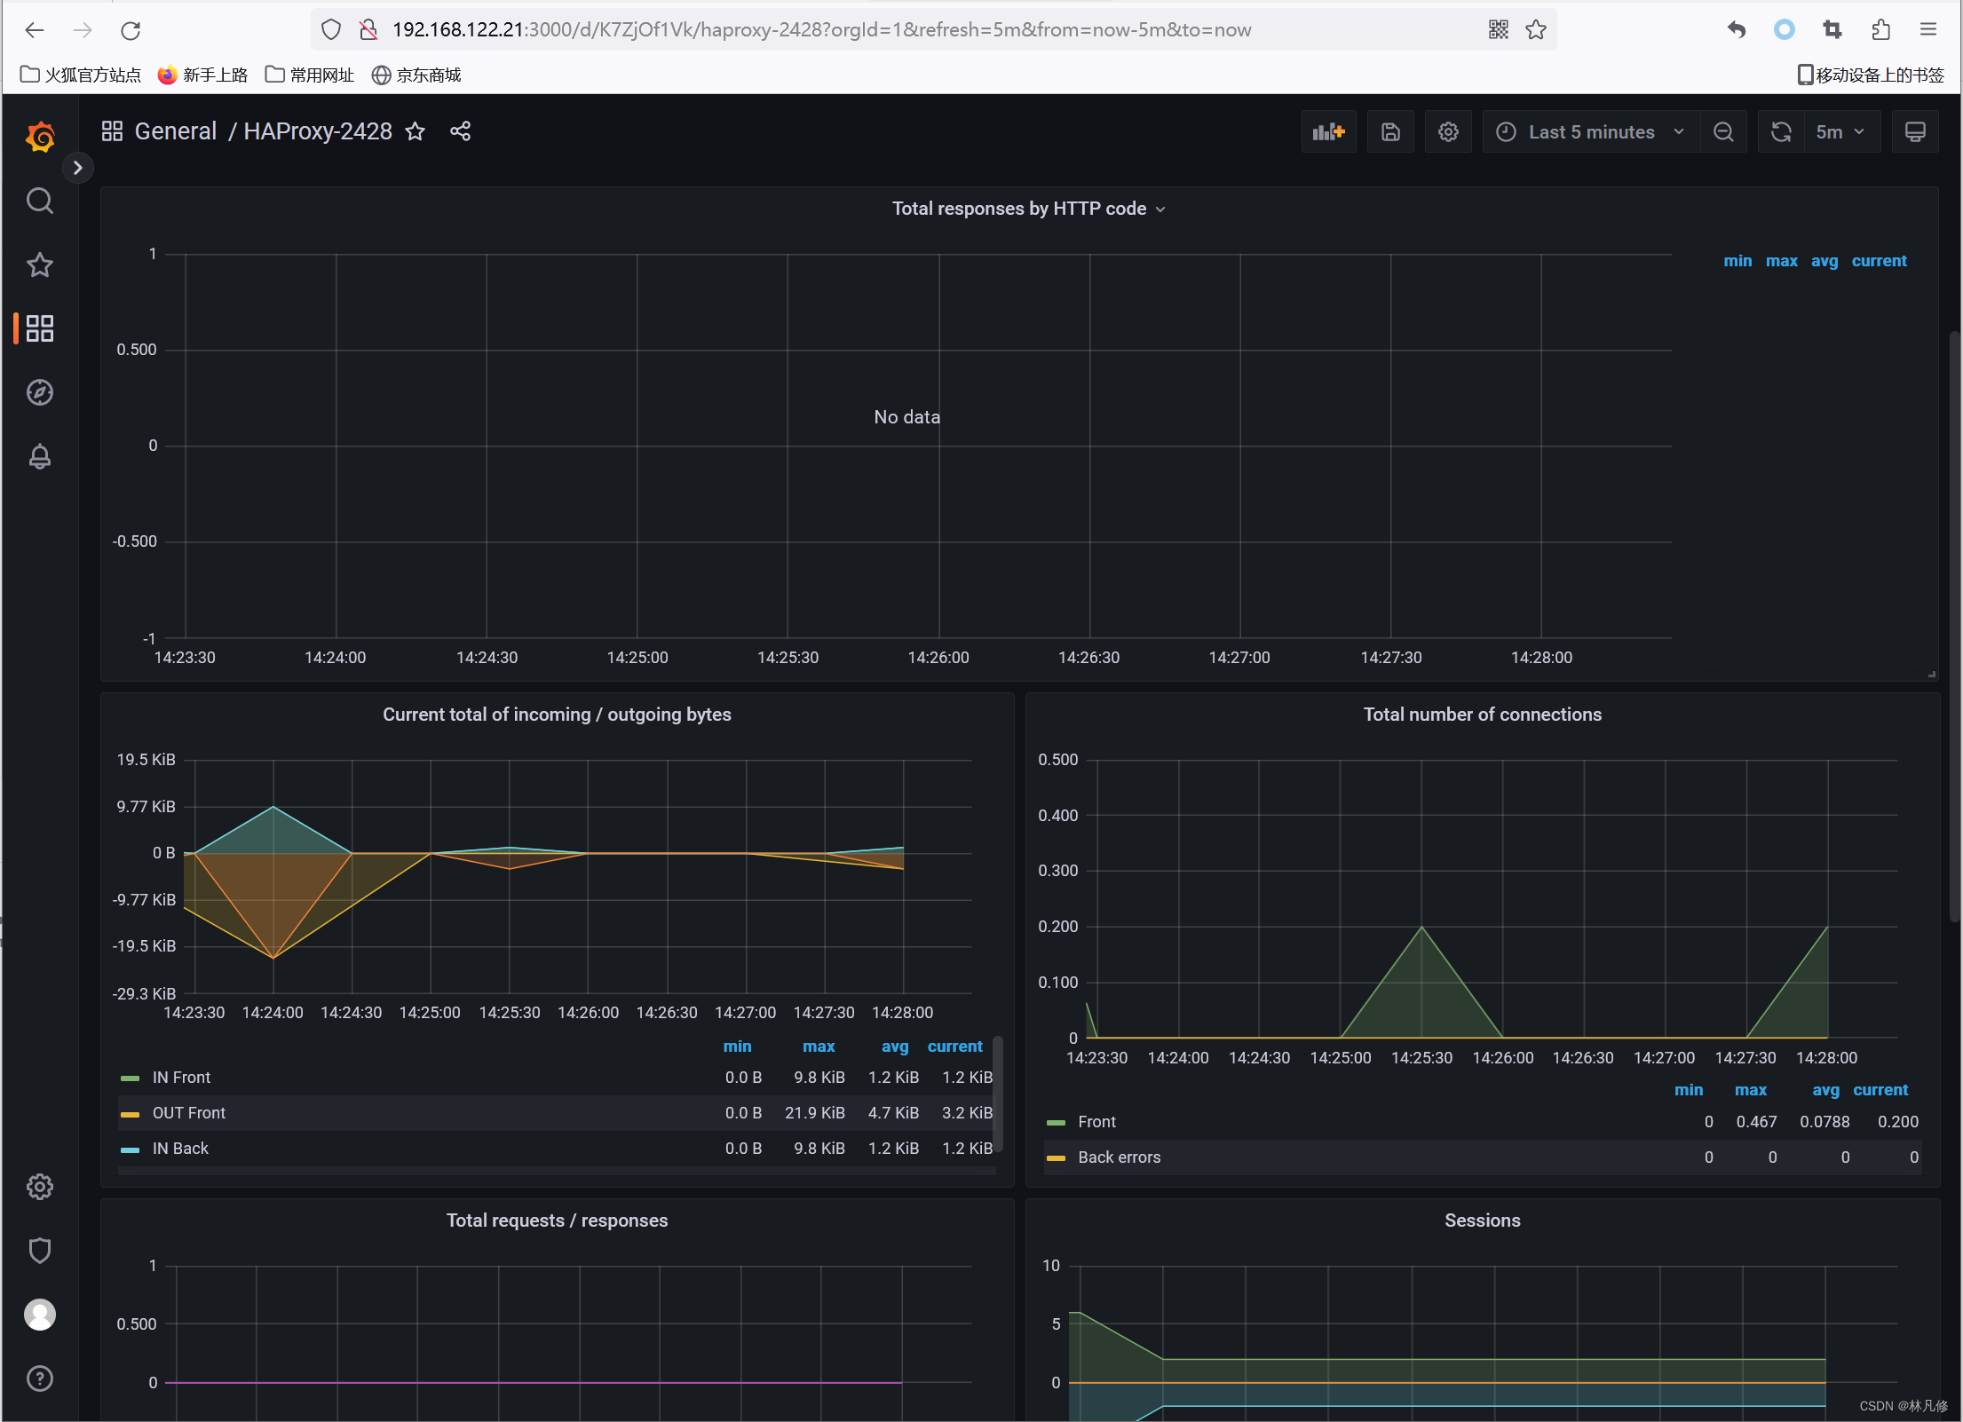
Task: Zoom out the time range
Action: 1723,132
